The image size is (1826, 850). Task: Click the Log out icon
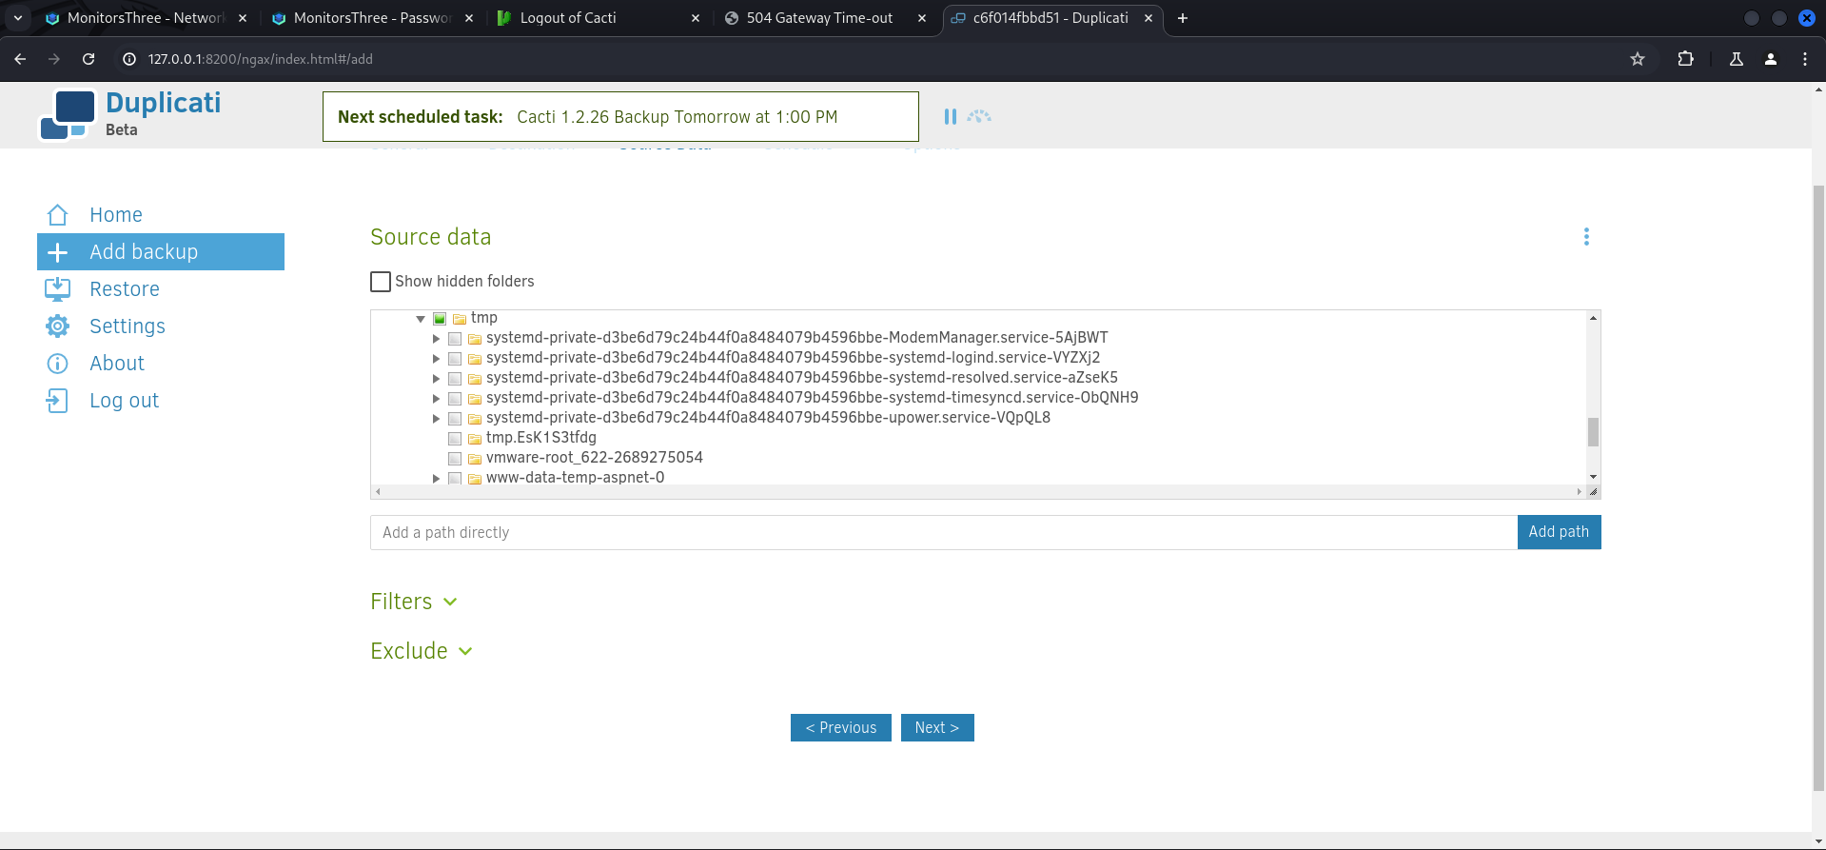[57, 401]
